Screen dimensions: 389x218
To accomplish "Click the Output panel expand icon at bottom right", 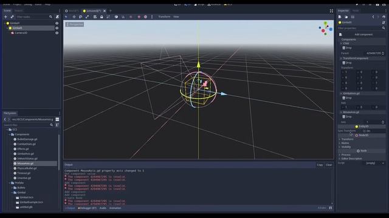I will (331, 208).
